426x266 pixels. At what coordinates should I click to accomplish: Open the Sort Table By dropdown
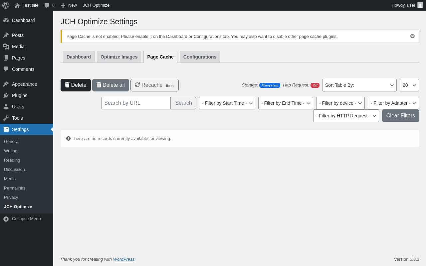coord(359,85)
